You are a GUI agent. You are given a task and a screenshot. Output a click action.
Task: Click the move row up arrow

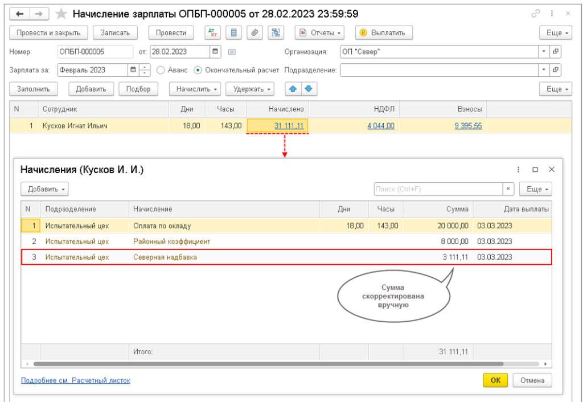click(294, 89)
